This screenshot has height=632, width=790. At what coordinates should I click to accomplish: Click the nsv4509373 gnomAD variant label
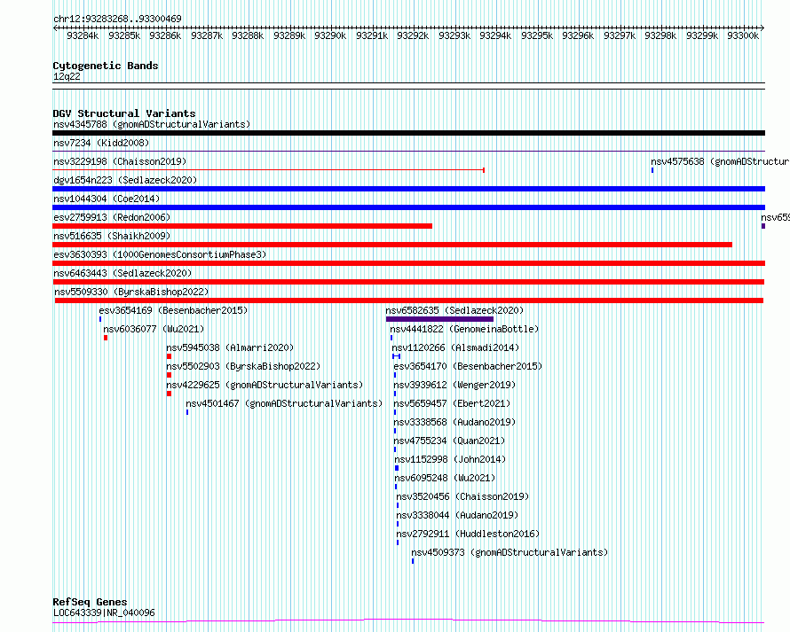[510, 552]
